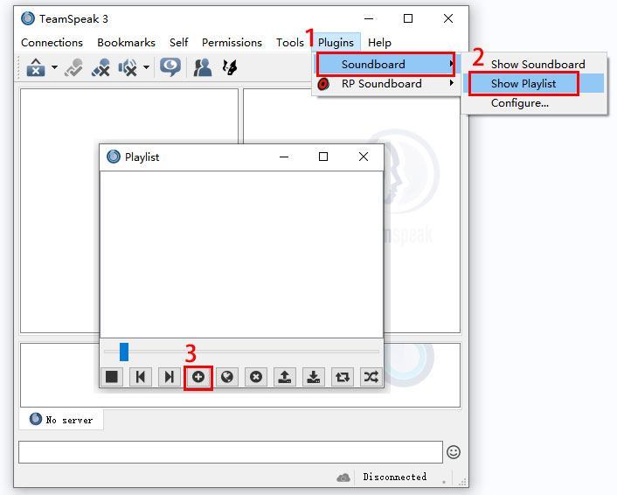Click the Disconnected status text
This screenshot has height=495, width=617.
(x=395, y=477)
